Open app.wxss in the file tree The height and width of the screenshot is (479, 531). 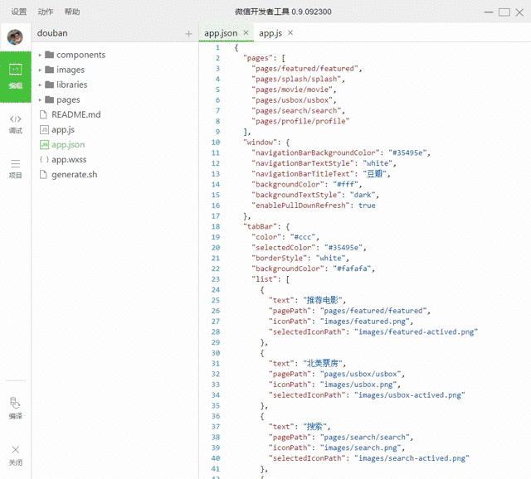tap(69, 160)
